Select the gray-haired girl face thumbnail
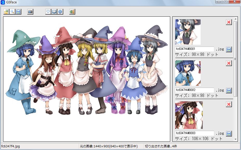 [188, 32]
